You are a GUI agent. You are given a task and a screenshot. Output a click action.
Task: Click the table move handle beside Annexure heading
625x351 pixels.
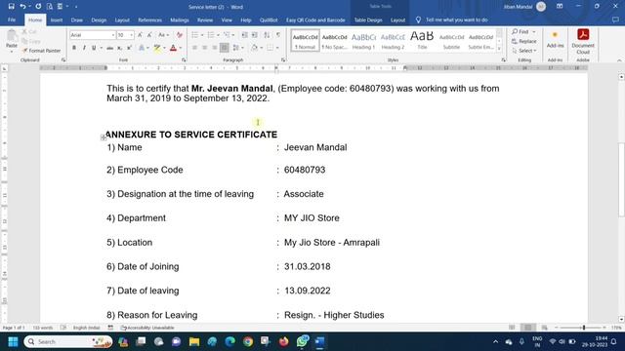coord(104,137)
